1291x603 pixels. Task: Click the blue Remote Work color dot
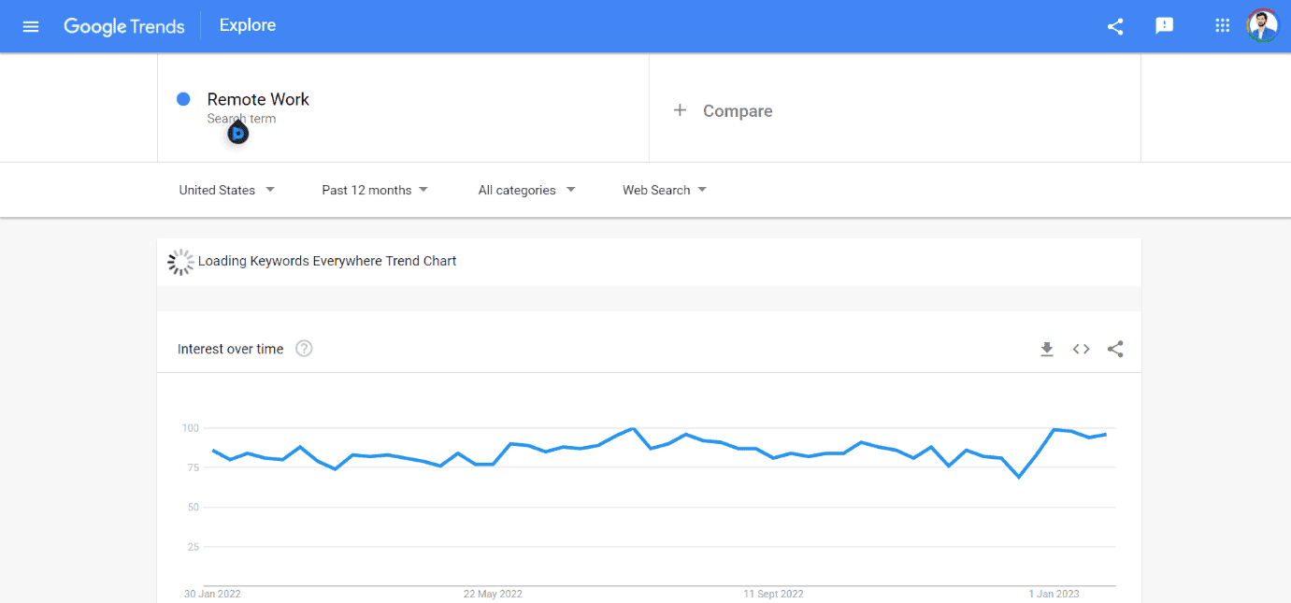click(x=184, y=99)
